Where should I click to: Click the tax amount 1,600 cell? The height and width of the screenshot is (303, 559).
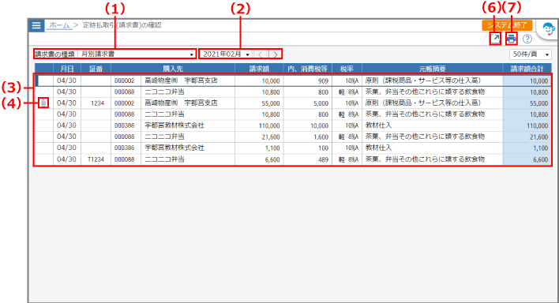coord(308,137)
